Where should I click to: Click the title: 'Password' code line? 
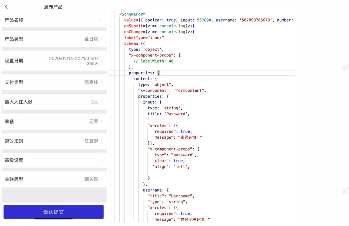(169, 114)
